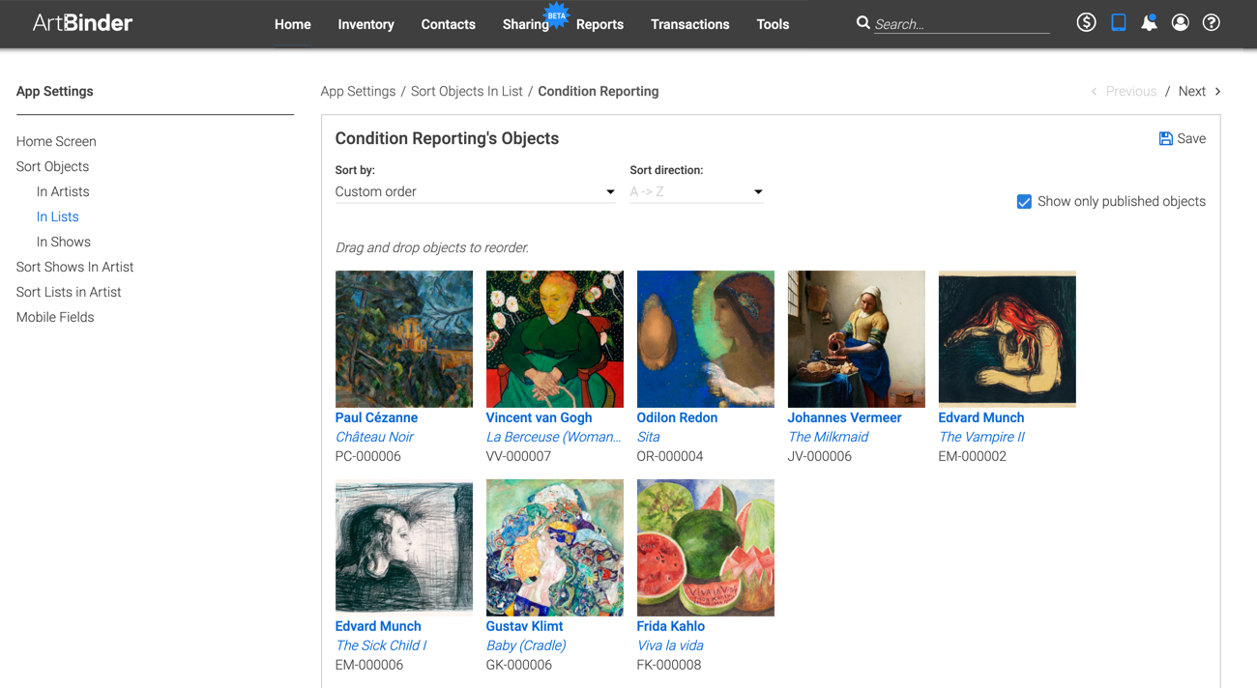
Task: Open the Reports menu
Action: (599, 24)
